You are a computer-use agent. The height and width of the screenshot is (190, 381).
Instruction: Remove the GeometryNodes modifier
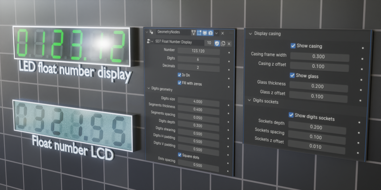(x=222, y=33)
